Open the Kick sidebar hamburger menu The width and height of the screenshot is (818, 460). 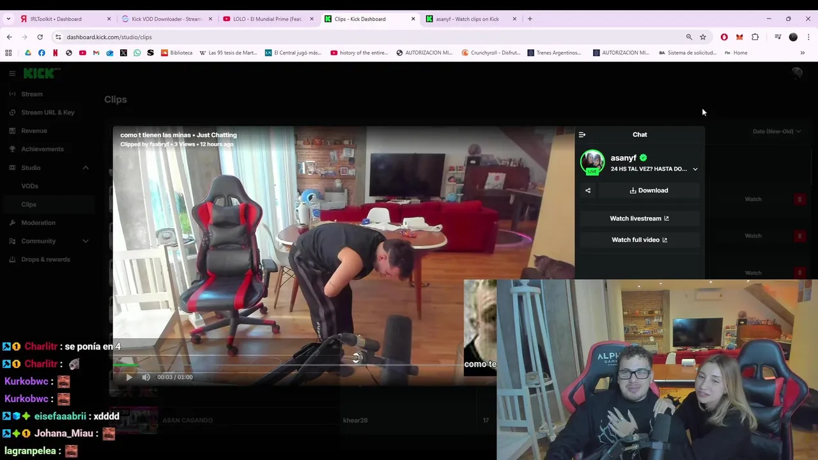point(12,73)
